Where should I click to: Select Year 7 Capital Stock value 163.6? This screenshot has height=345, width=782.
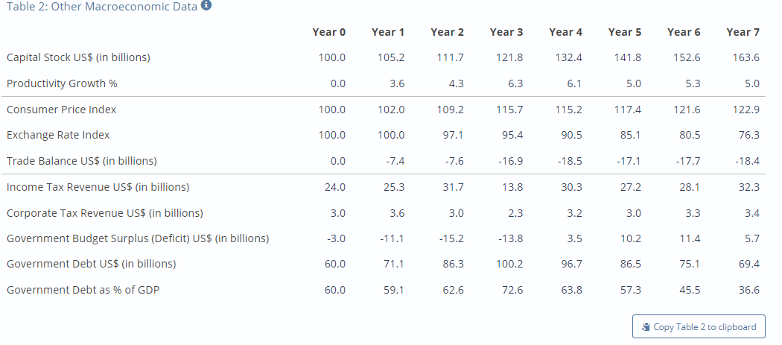coord(746,57)
